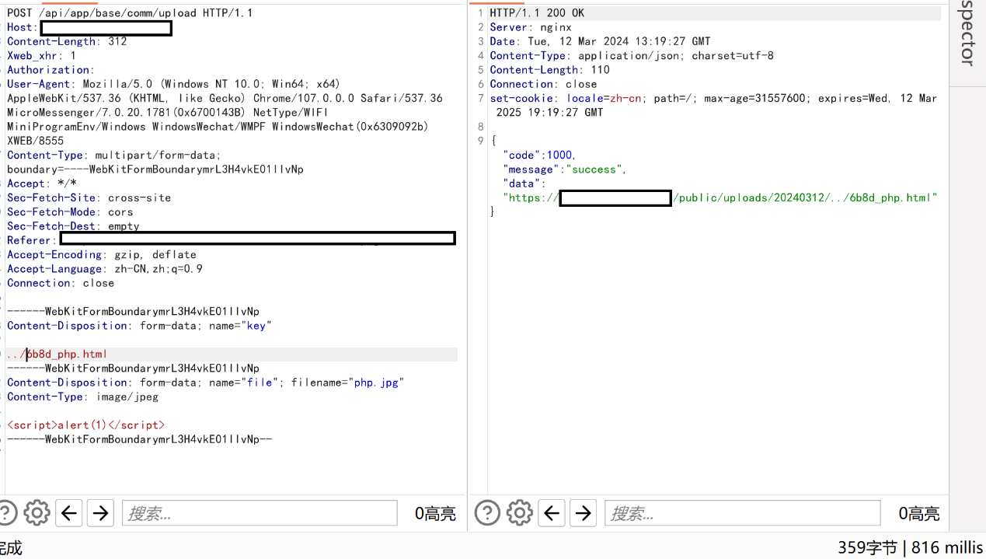
Task: Open help icon in request pane
Action: pyautogui.click(x=6, y=513)
